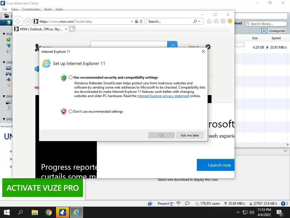Click the HD icon in Vuze sidebar
The width and height of the screenshot is (290, 218).
tap(8, 68)
